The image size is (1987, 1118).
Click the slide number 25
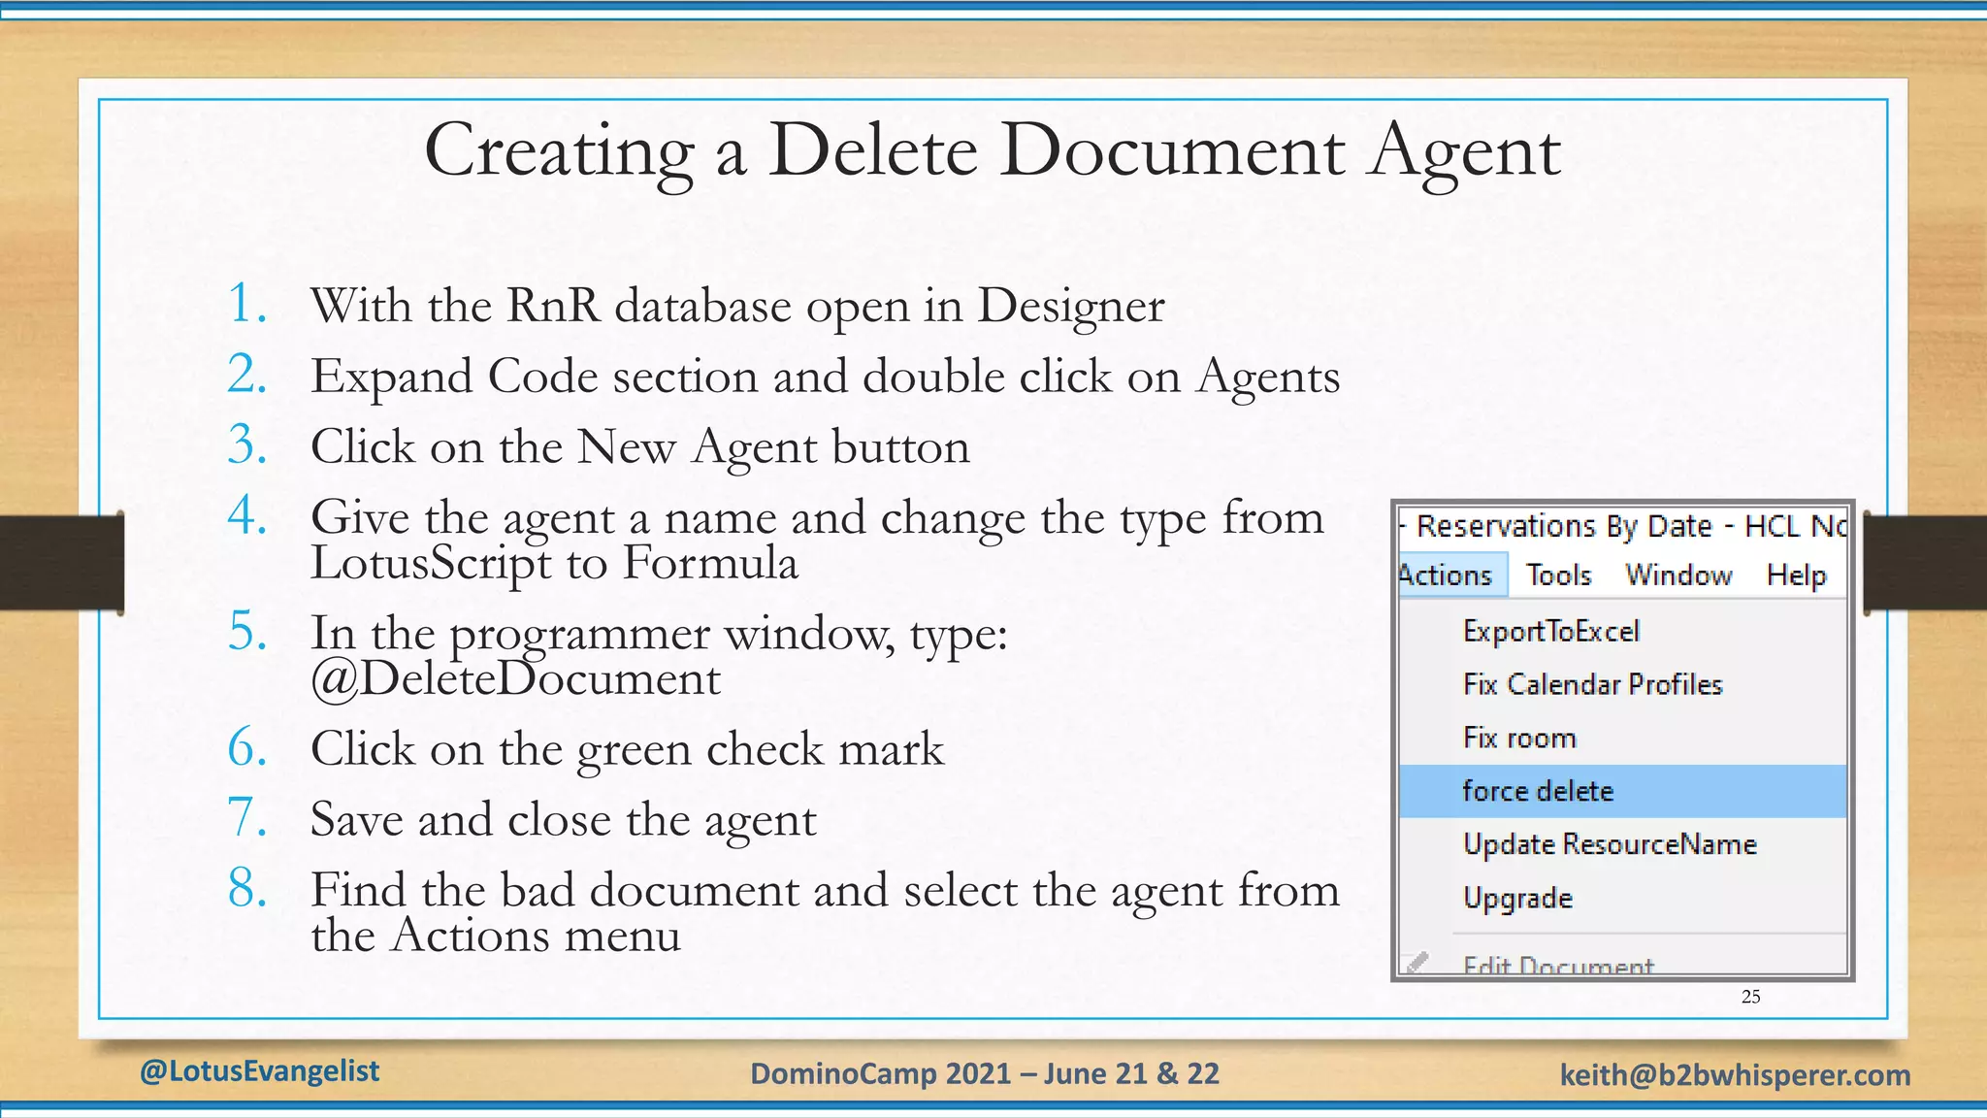point(1751,997)
